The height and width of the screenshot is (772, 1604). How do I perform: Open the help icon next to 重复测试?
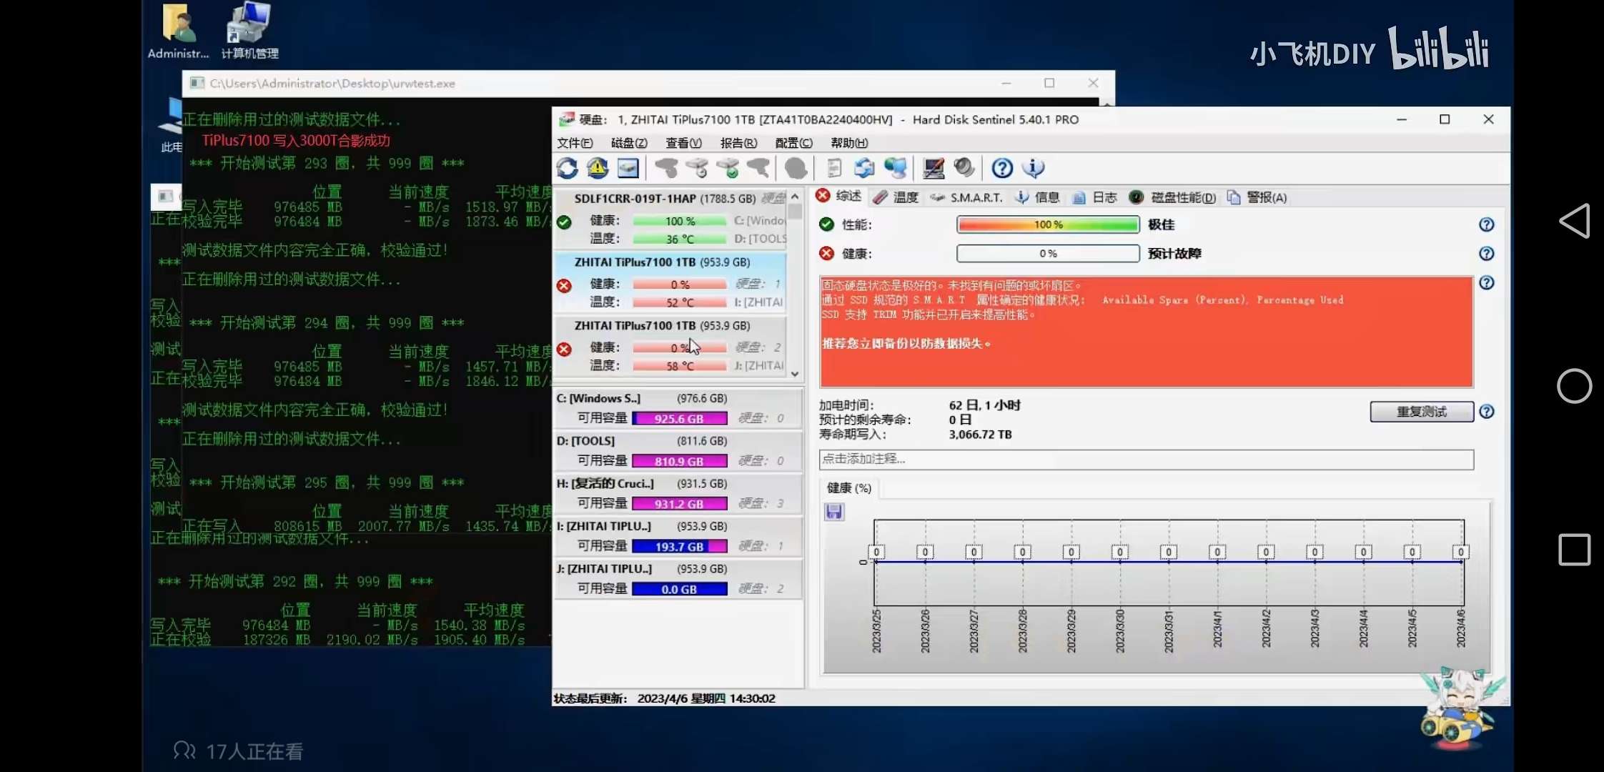1487,412
